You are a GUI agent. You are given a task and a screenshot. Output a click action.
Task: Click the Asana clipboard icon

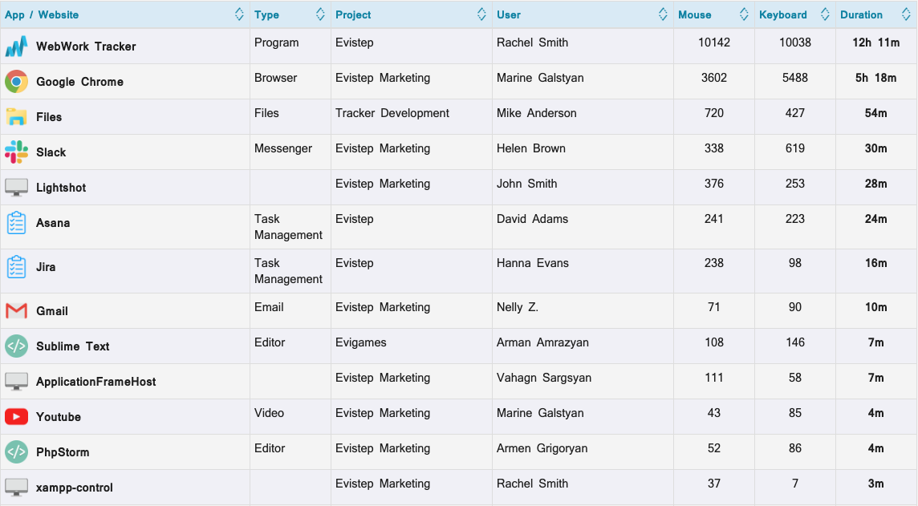[x=16, y=223]
